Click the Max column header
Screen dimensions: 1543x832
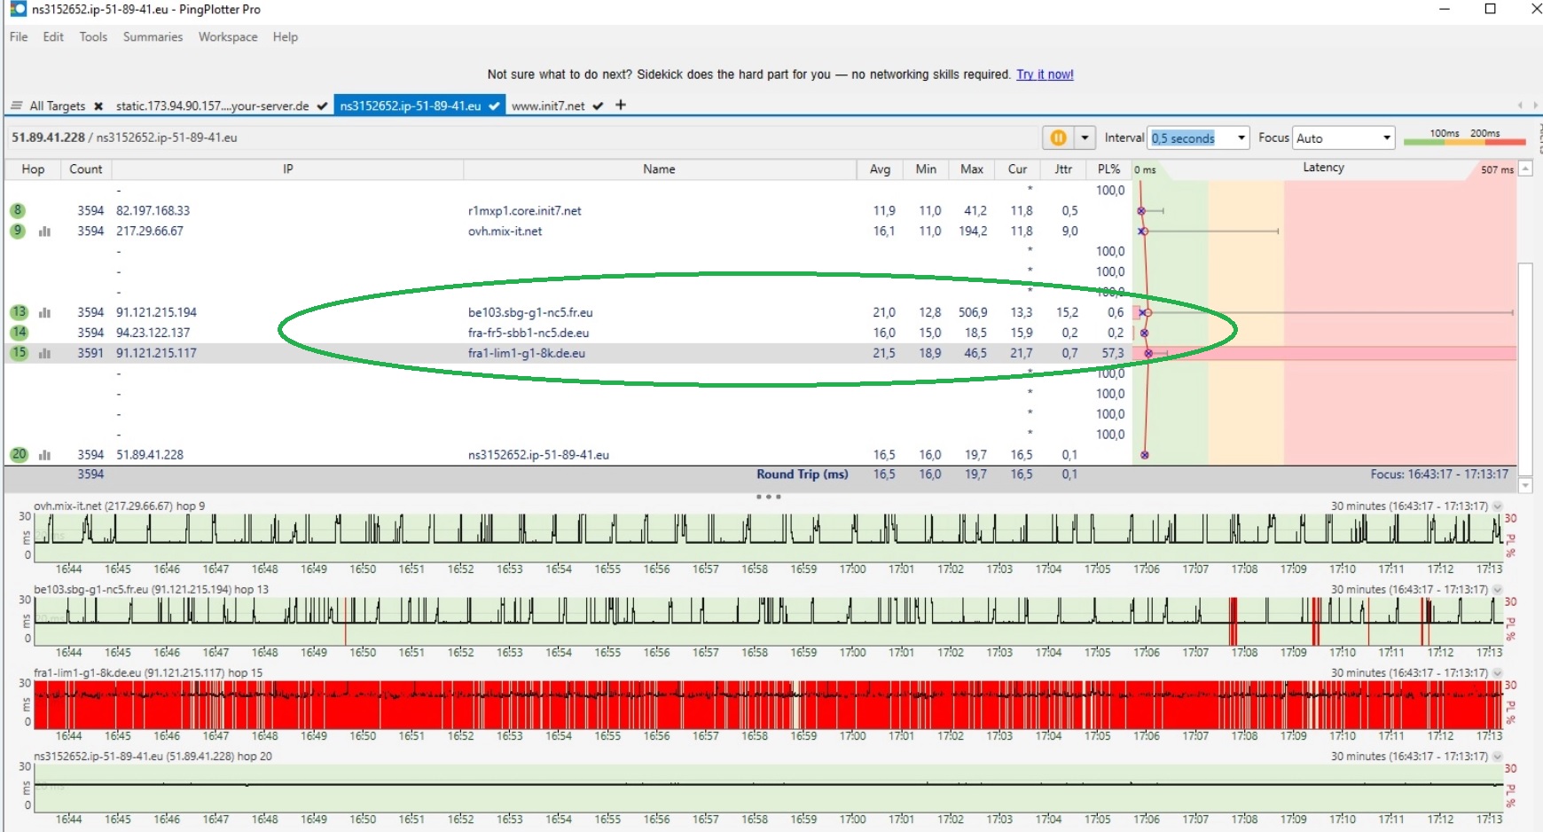pos(972,169)
